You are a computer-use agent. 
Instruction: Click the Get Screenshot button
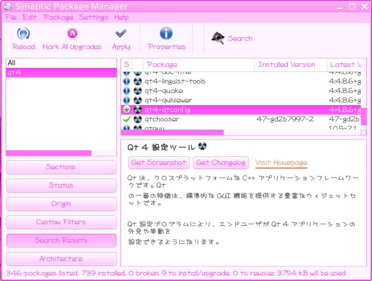pyautogui.click(x=159, y=162)
